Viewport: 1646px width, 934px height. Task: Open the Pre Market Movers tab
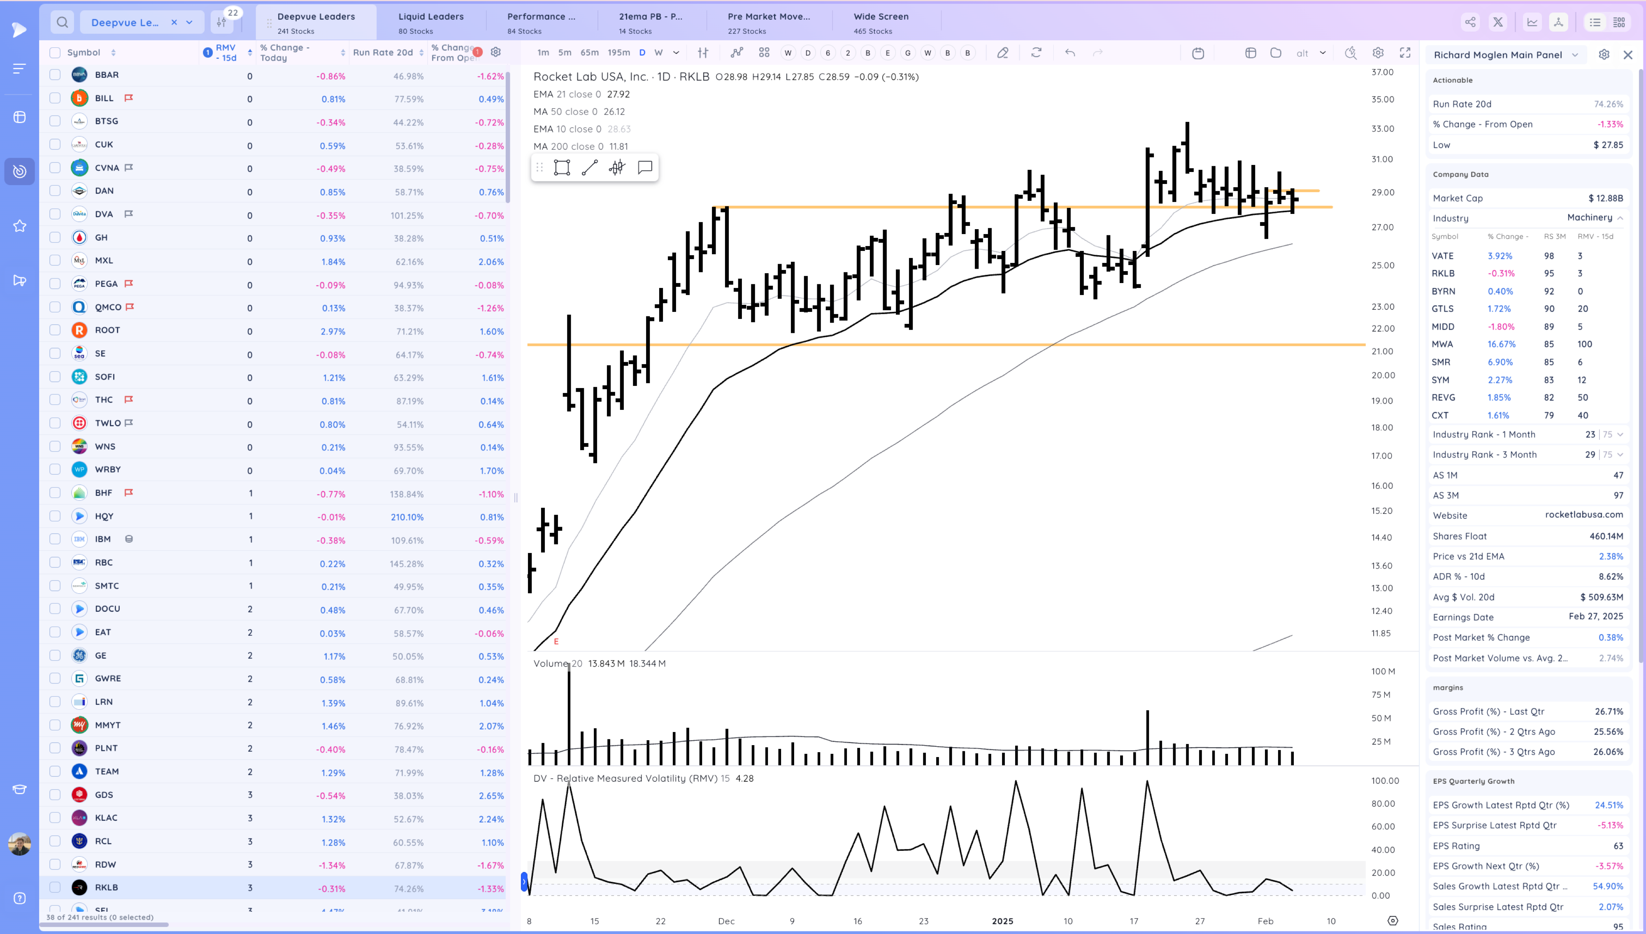768,23
